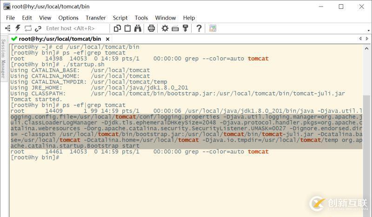Open the Window menu
This screenshot has height=217, width=372.
point(166,18)
